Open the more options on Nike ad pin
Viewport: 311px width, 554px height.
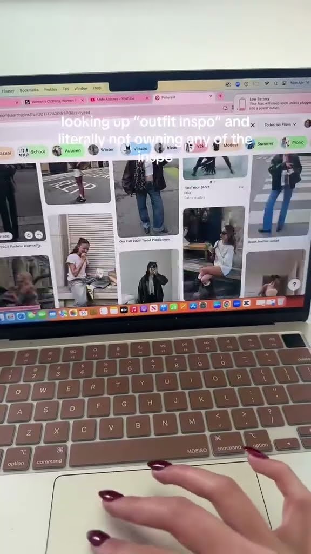click(241, 187)
